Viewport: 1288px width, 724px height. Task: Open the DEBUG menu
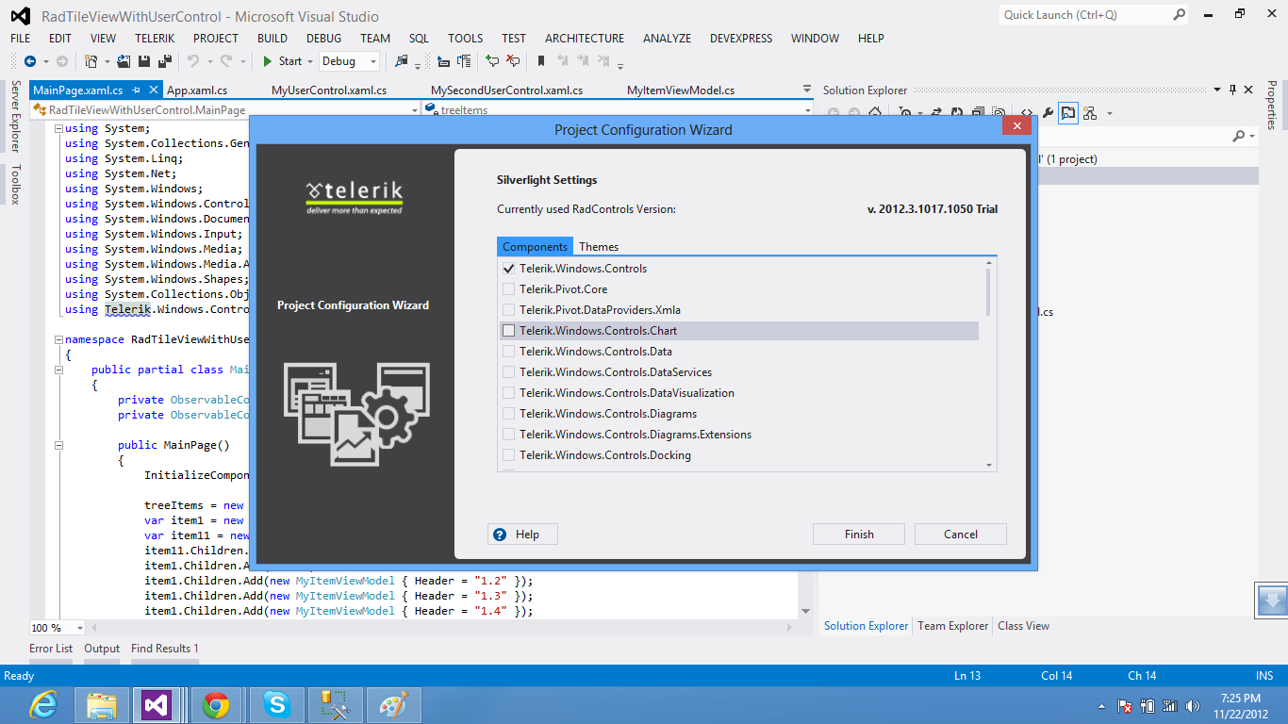pyautogui.click(x=323, y=39)
